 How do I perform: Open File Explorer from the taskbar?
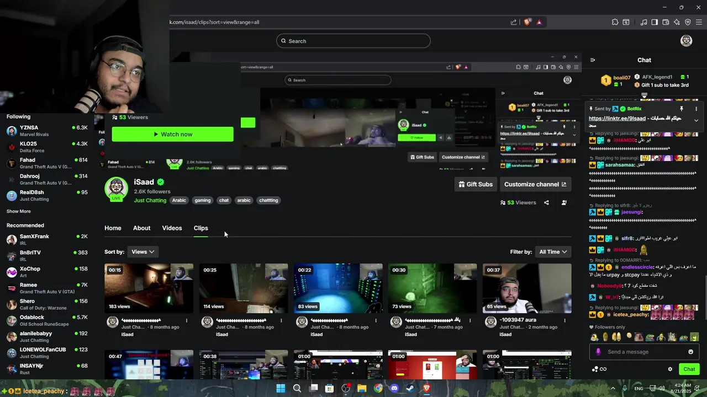362,388
